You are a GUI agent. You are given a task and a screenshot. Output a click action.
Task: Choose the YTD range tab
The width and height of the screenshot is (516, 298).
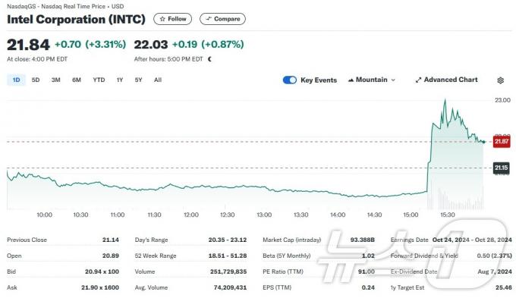[x=99, y=80]
